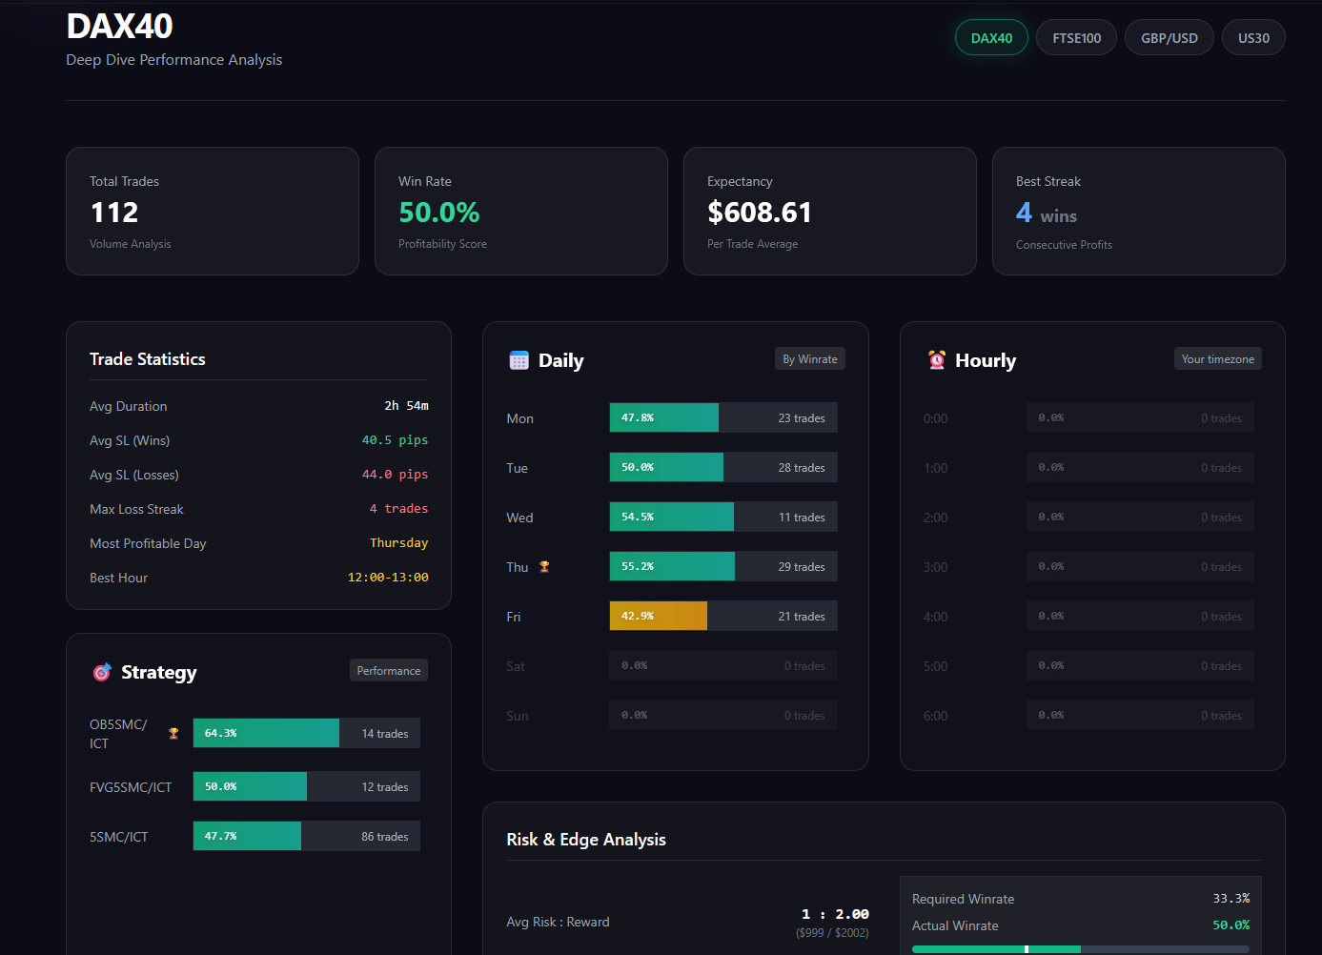Click the 0:00 hourly winrate bar
Screen dimensions: 1322x955
click(x=1139, y=417)
